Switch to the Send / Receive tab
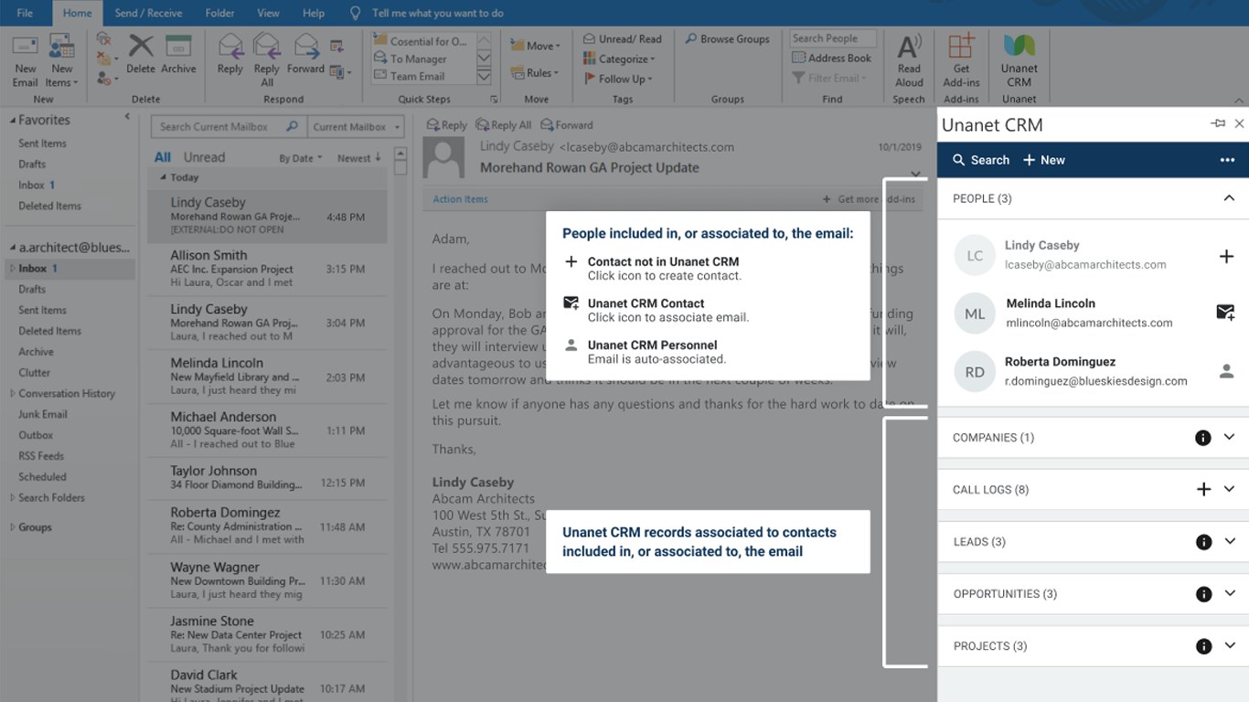Image resolution: width=1249 pixels, height=702 pixels. [148, 13]
